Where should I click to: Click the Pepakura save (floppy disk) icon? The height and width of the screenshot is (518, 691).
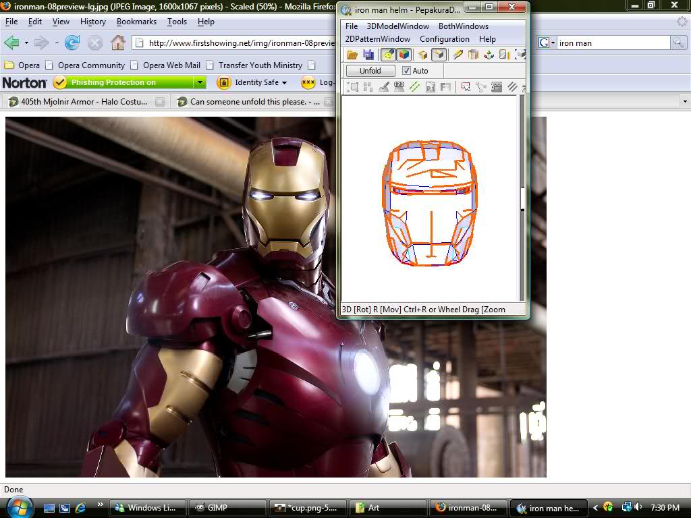pos(368,55)
